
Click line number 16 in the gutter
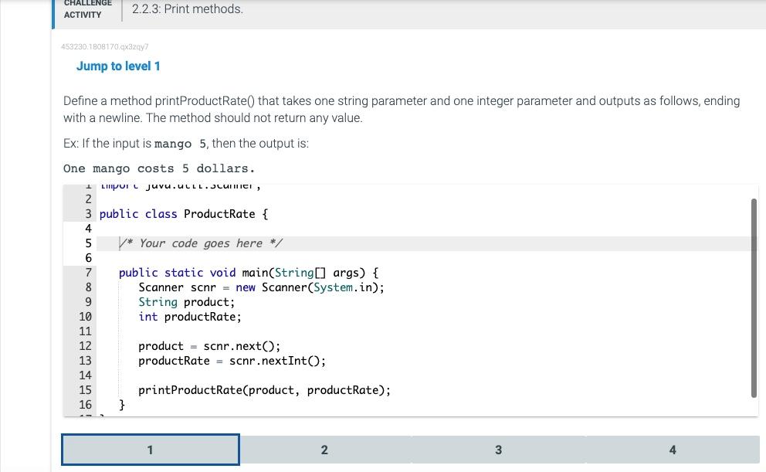tap(85, 405)
